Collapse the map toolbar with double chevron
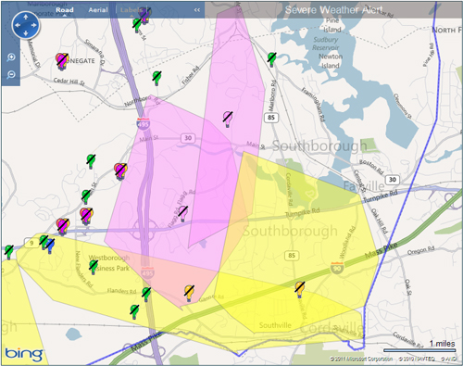The width and height of the screenshot is (463, 366). (197, 10)
